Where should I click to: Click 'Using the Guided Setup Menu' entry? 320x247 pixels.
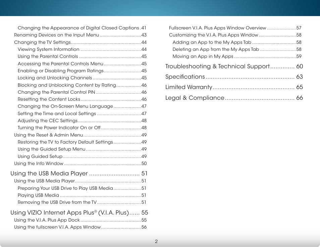coord(82,149)
